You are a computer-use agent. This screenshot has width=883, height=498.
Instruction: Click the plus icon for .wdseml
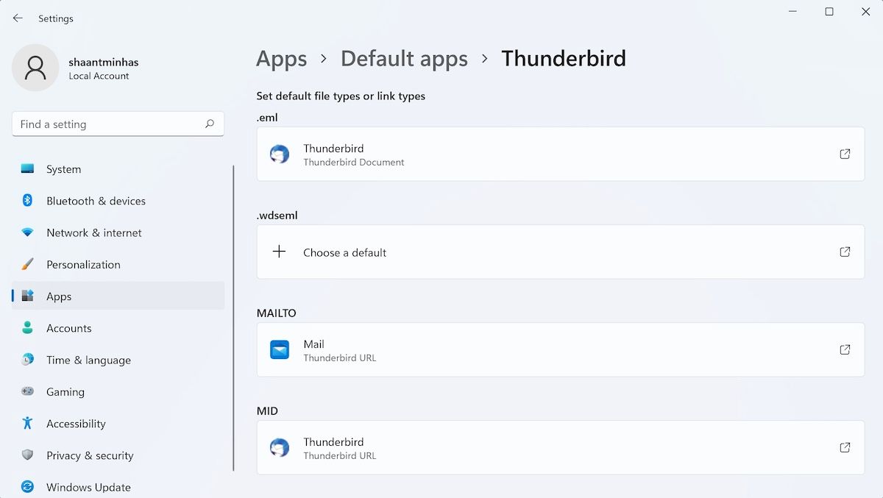pyautogui.click(x=279, y=252)
